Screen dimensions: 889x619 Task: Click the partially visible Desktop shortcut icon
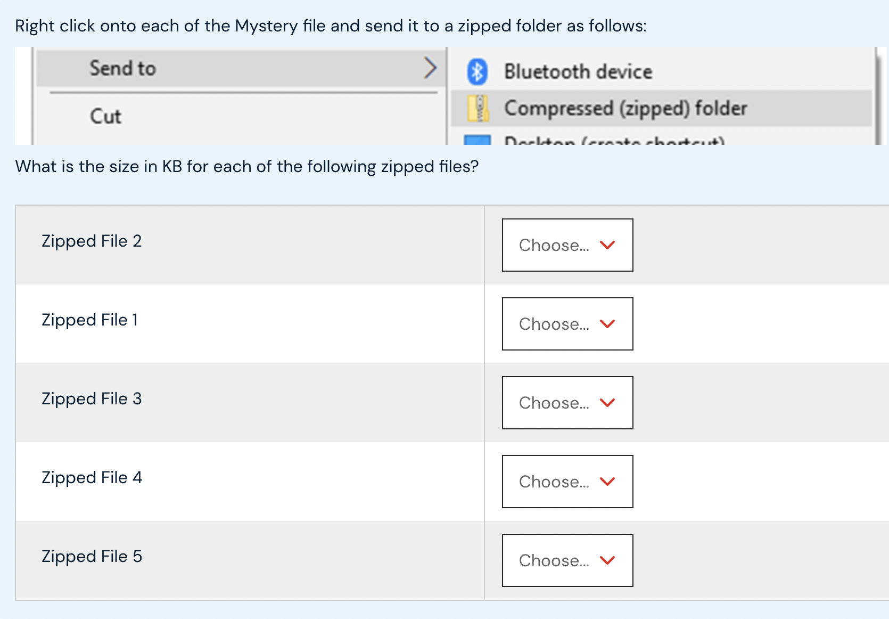478,140
